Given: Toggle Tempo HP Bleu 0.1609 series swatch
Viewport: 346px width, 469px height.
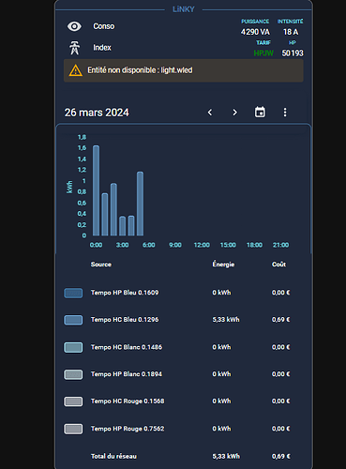Looking at the screenshot, I should (73, 293).
